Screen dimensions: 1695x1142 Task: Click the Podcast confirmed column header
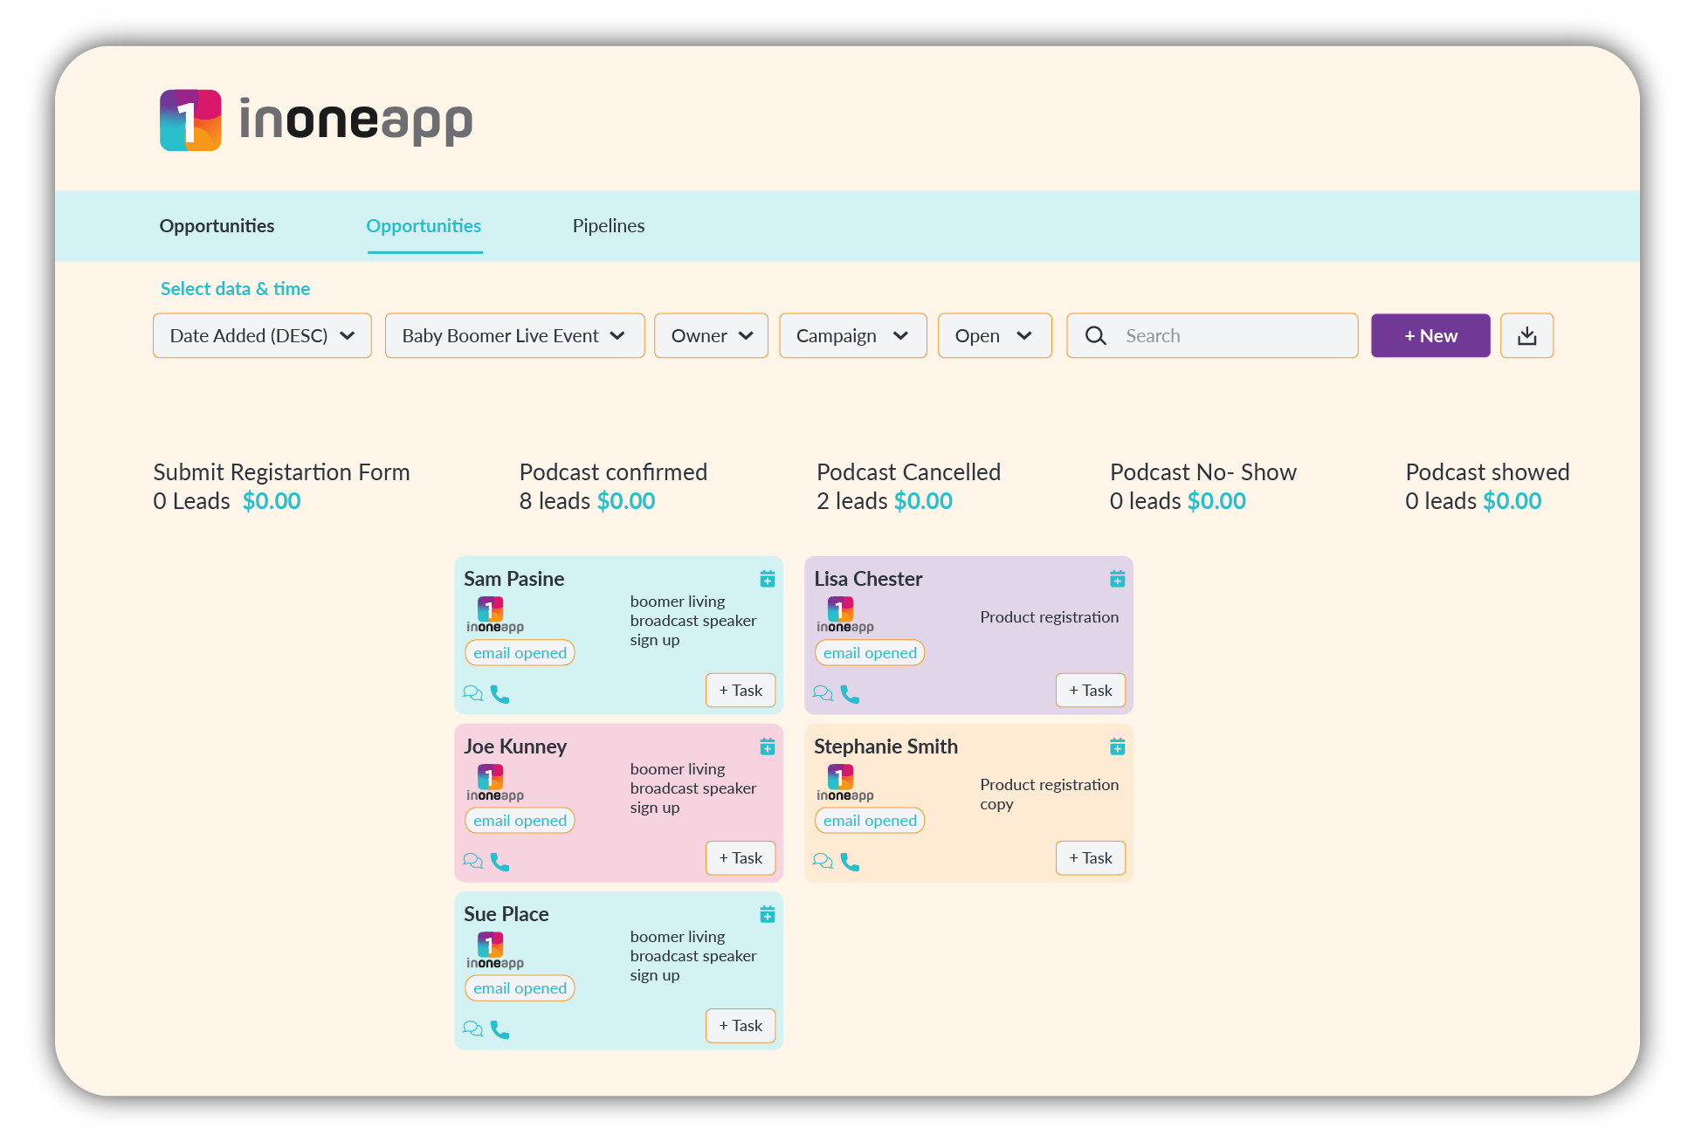click(613, 472)
